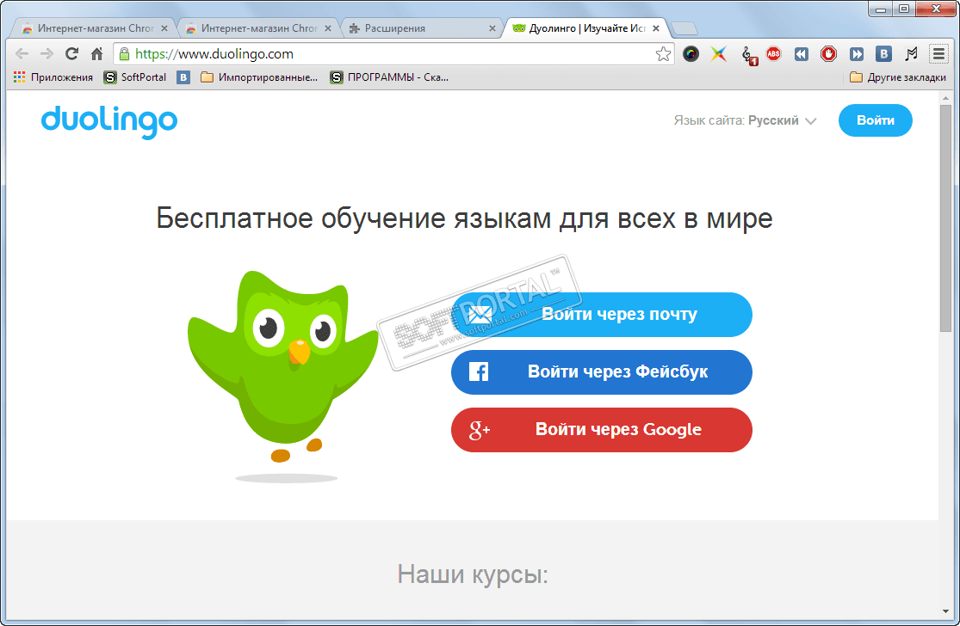
Task: Switch to the first Интернет-магазин Chrome tab
Action: coord(94,28)
